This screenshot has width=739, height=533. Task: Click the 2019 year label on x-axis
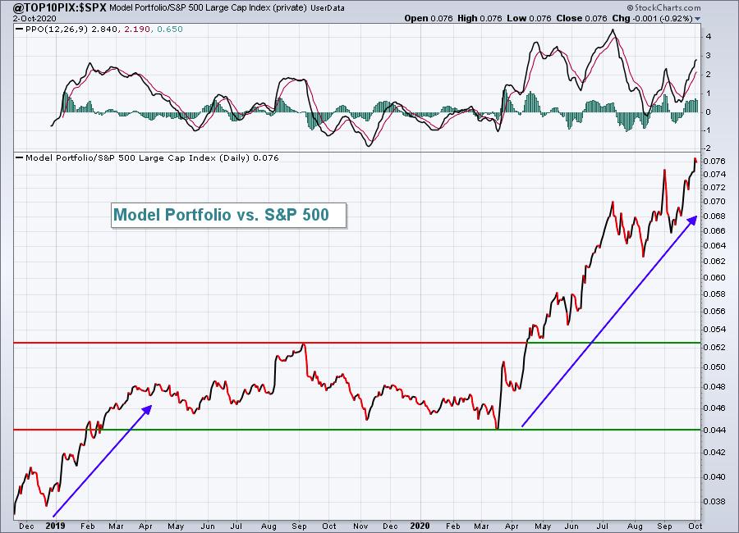tap(55, 524)
